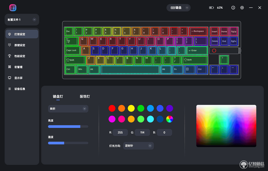Click the B value field showing 0
The width and height of the screenshot is (268, 171).
[x=164, y=133]
